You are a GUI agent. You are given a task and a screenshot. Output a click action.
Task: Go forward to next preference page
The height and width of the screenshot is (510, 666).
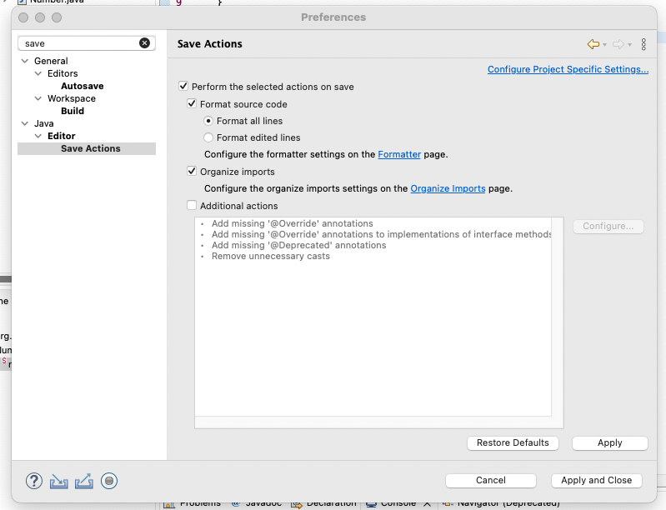click(618, 43)
